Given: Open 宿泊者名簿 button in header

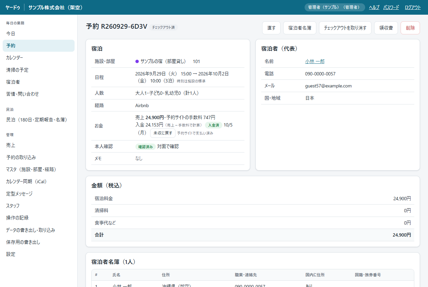Looking at the screenshot, I should click(x=300, y=28).
